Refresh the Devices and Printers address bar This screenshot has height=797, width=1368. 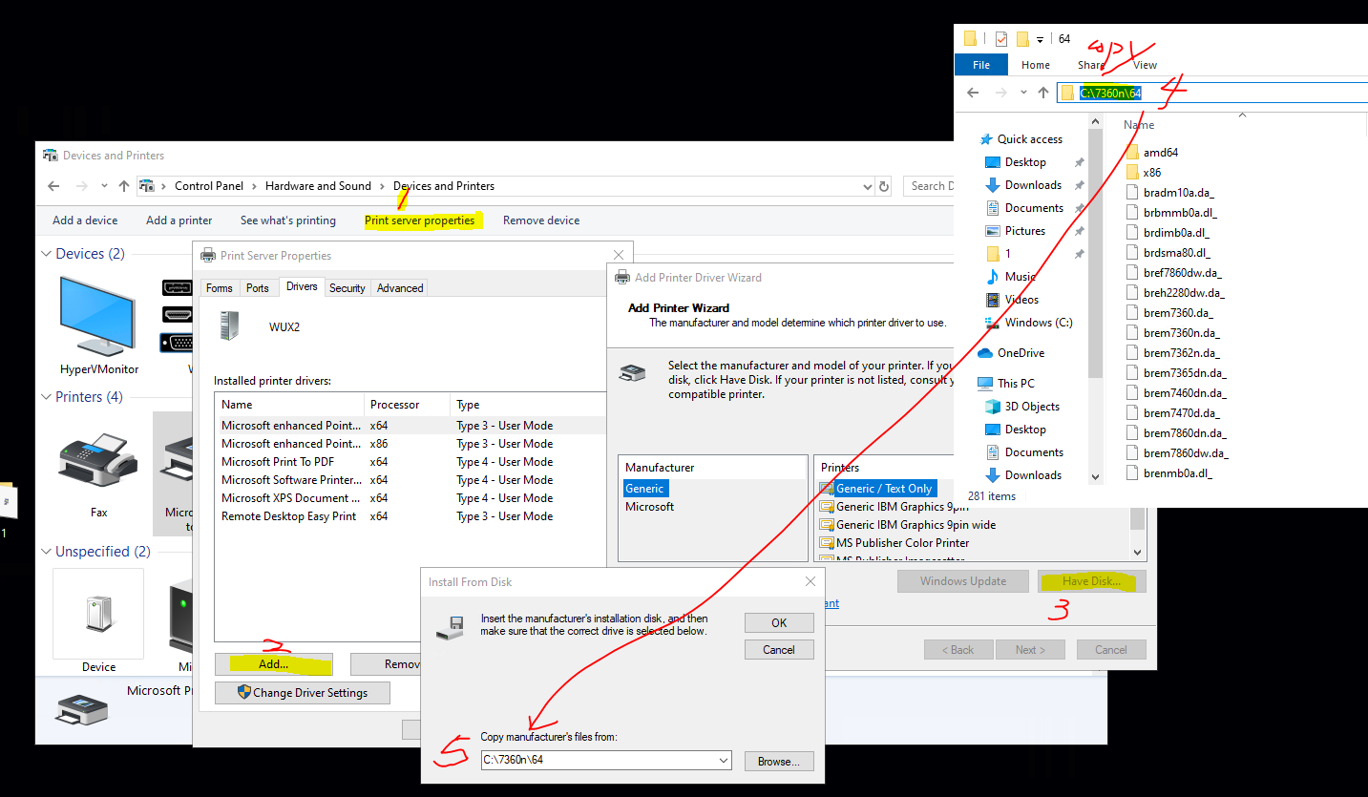click(884, 186)
